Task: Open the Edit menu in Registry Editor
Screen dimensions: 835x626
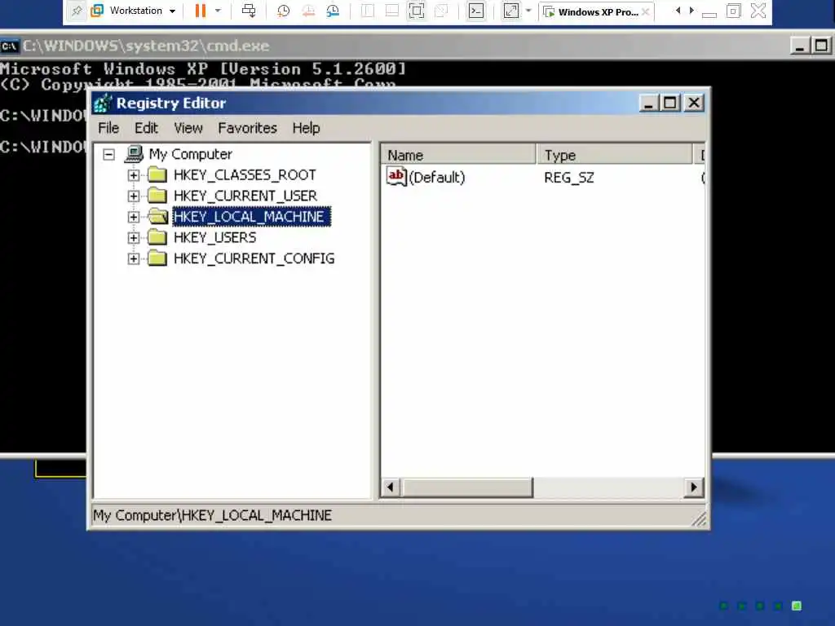Action: [146, 128]
